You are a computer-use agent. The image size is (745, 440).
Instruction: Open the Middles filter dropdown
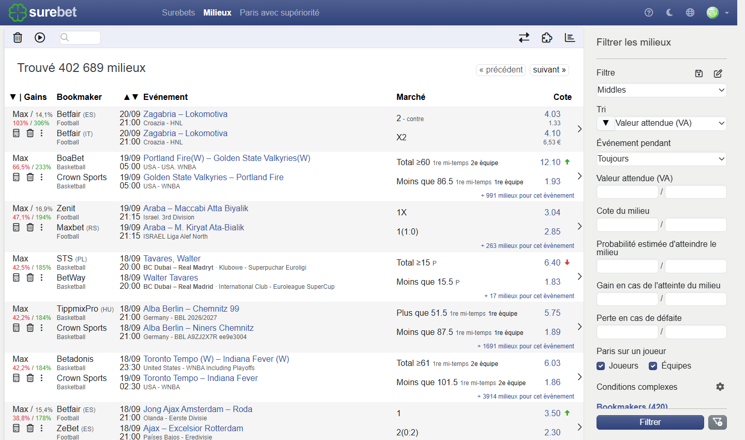[x=661, y=90]
